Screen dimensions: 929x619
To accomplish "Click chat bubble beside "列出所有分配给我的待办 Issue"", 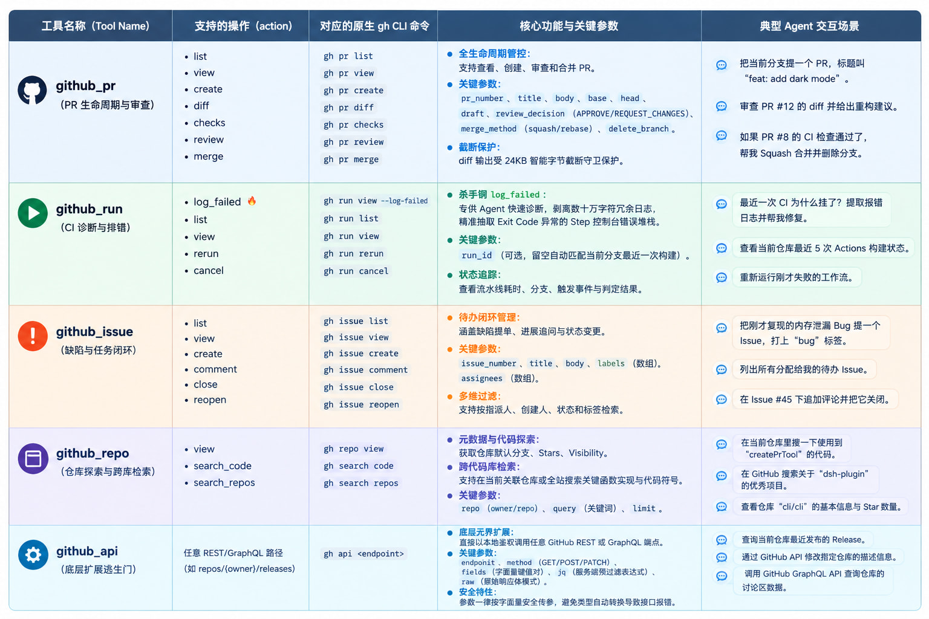I will click(x=721, y=369).
